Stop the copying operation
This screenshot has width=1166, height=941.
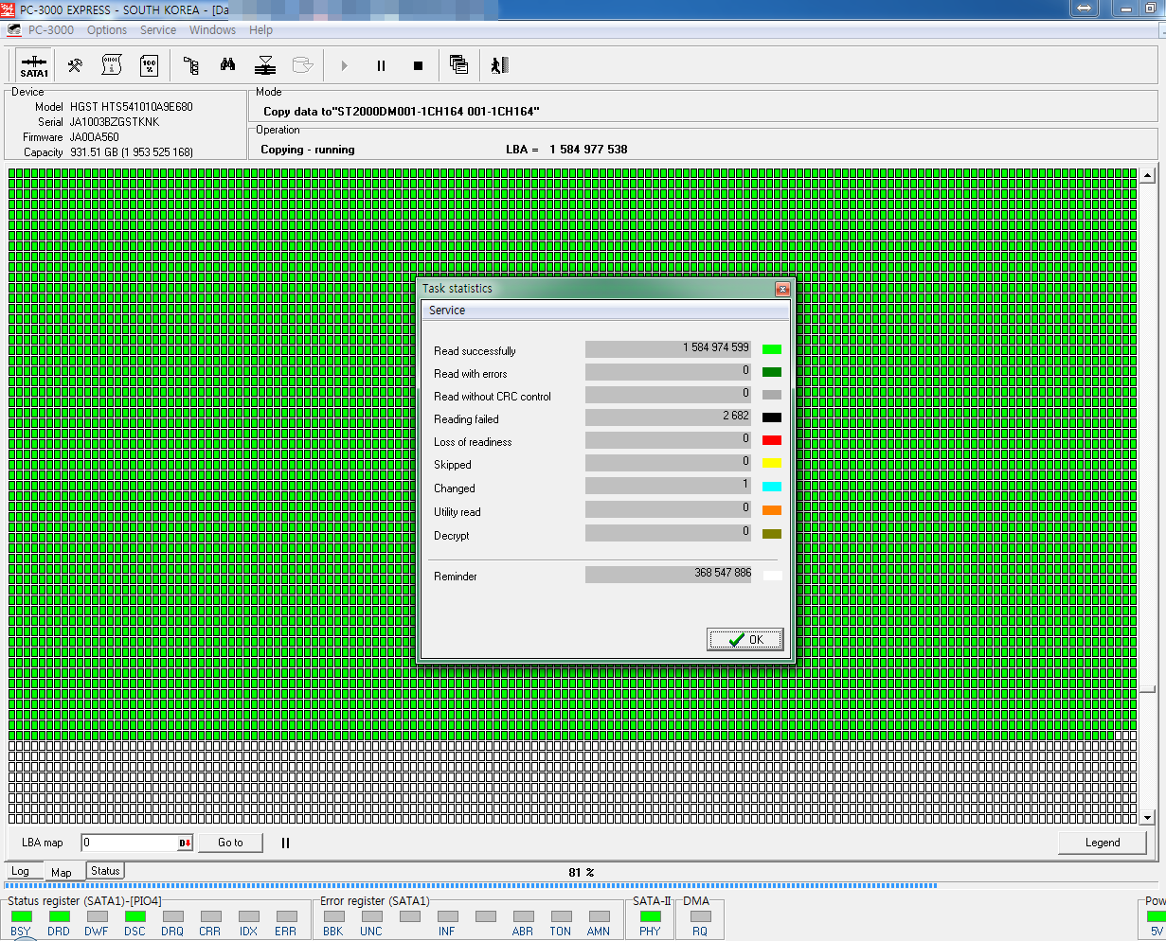point(418,65)
